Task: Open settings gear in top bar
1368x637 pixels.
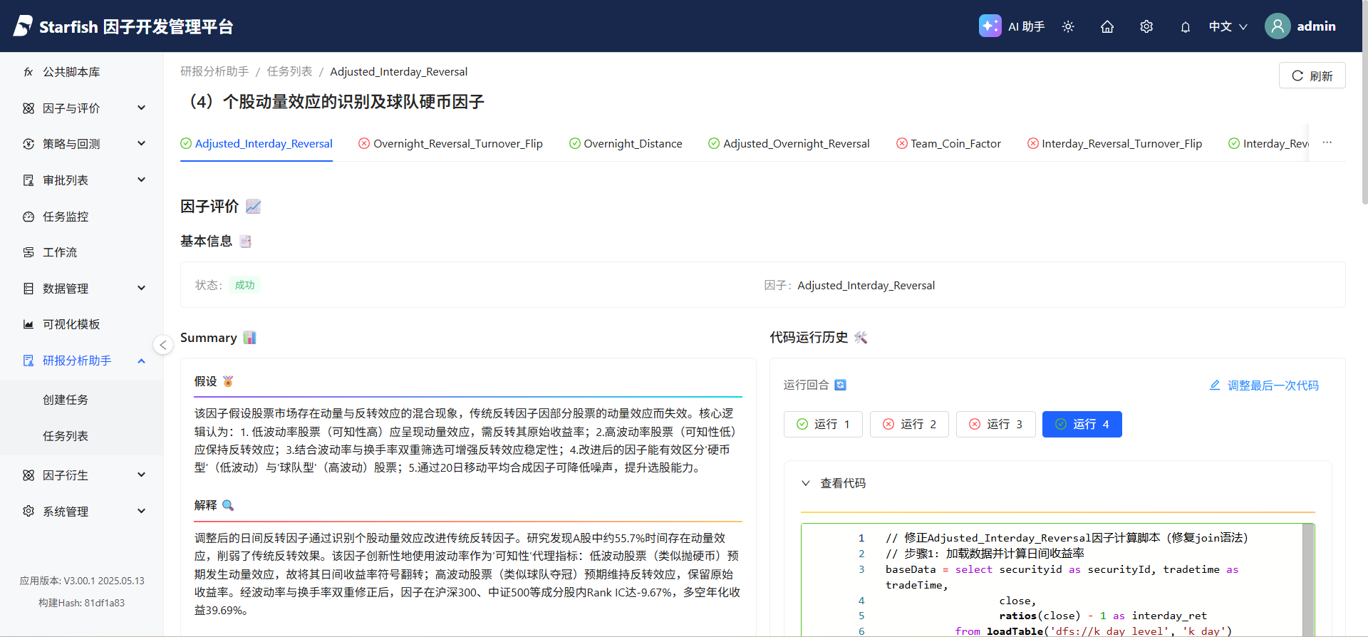Action: [x=1146, y=26]
